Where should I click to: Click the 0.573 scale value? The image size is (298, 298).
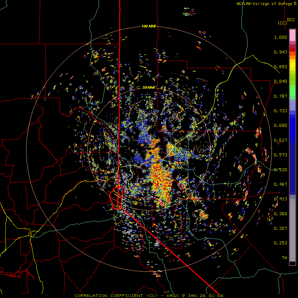click(280, 155)
